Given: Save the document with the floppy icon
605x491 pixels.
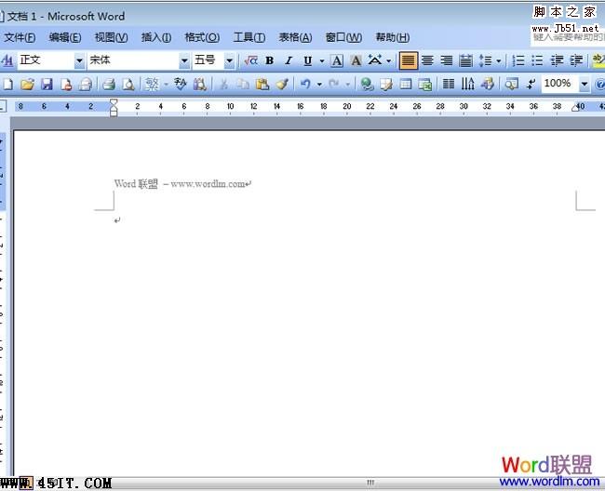Looking at the screenshot, I should tap(47, 84).
